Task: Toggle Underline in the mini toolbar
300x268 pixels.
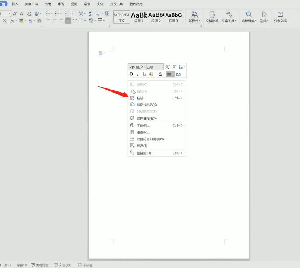Action: click(144, 74)
